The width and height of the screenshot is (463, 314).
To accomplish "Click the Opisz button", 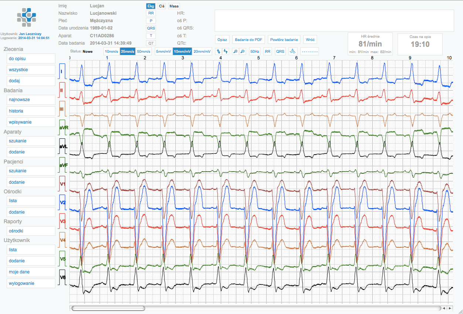I will click(x=222, y=39).
